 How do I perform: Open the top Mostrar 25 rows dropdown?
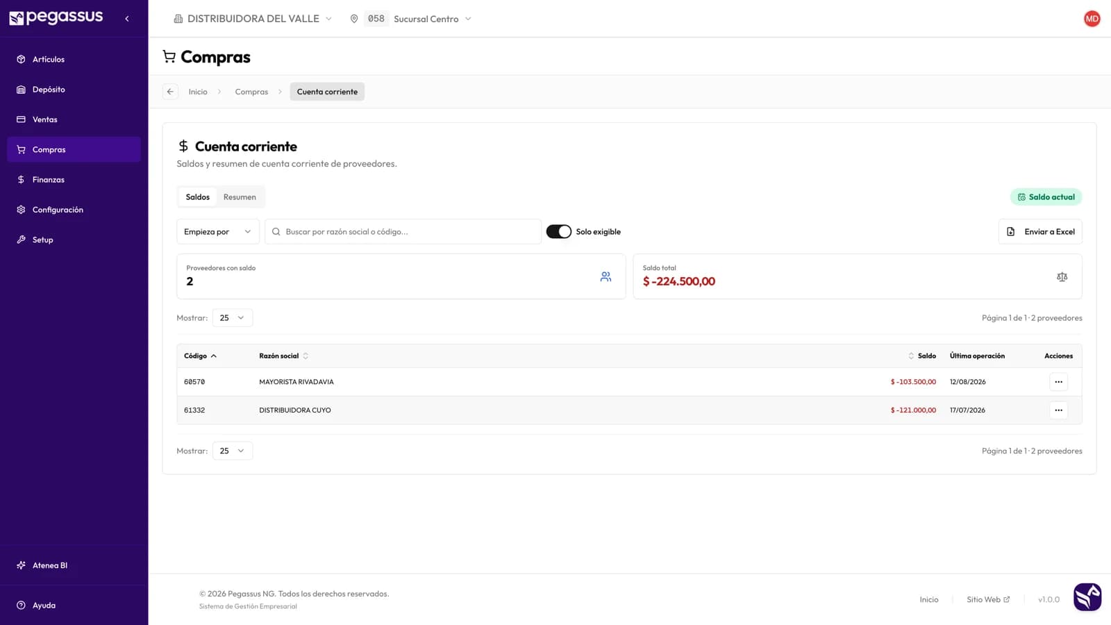click(232, 318)
